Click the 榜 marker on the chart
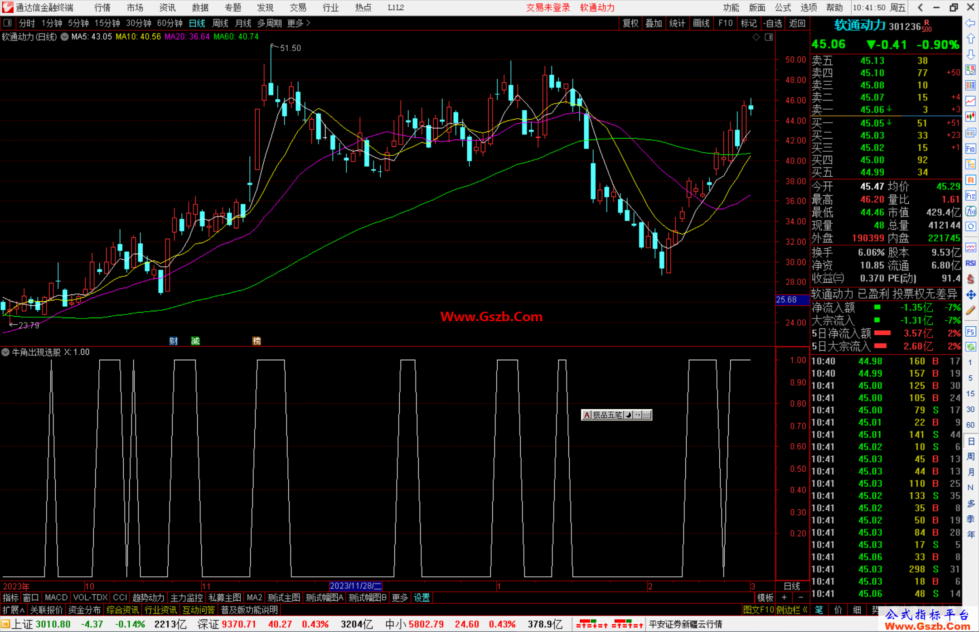Screen dimensions: 979x632 point(257,341)
